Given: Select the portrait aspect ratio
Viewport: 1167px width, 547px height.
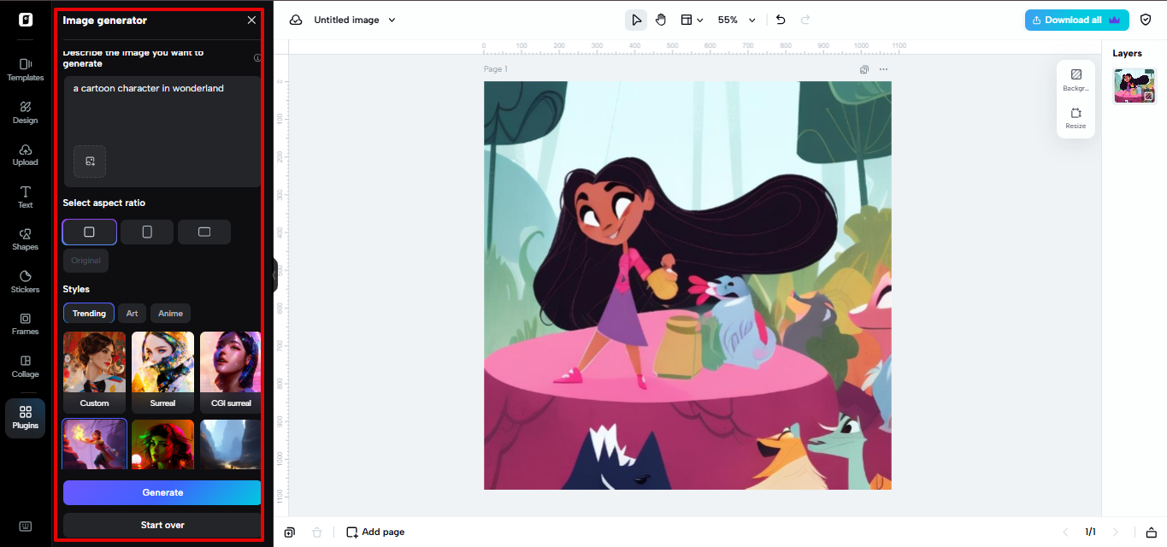Looking at the screenshot, I should pyautogui.click(x=146, y=232).
